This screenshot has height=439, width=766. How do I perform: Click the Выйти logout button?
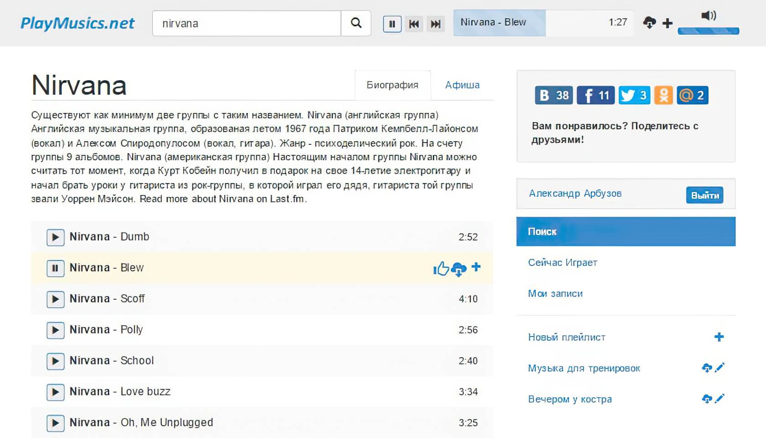pos(704,195)
